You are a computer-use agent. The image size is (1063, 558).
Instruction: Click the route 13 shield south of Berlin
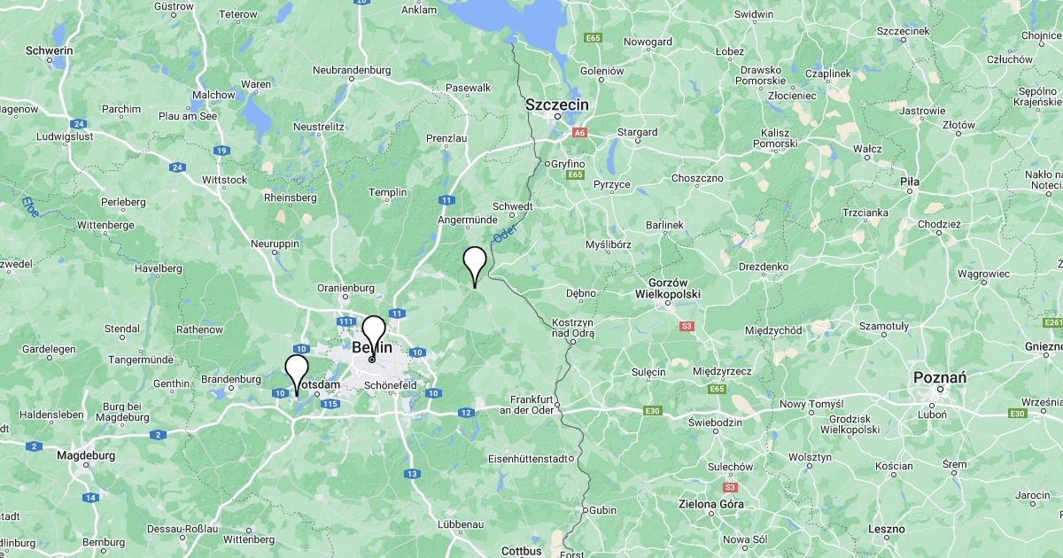coord(412,474)
